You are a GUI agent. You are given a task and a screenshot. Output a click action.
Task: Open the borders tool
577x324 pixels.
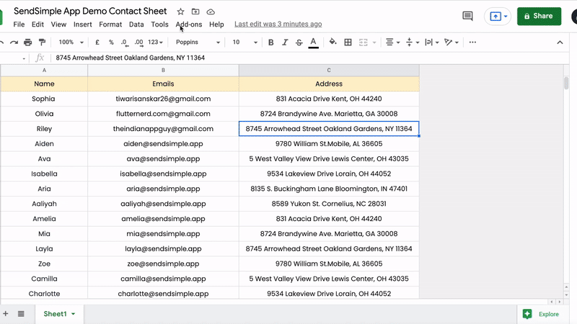[348, 42]
